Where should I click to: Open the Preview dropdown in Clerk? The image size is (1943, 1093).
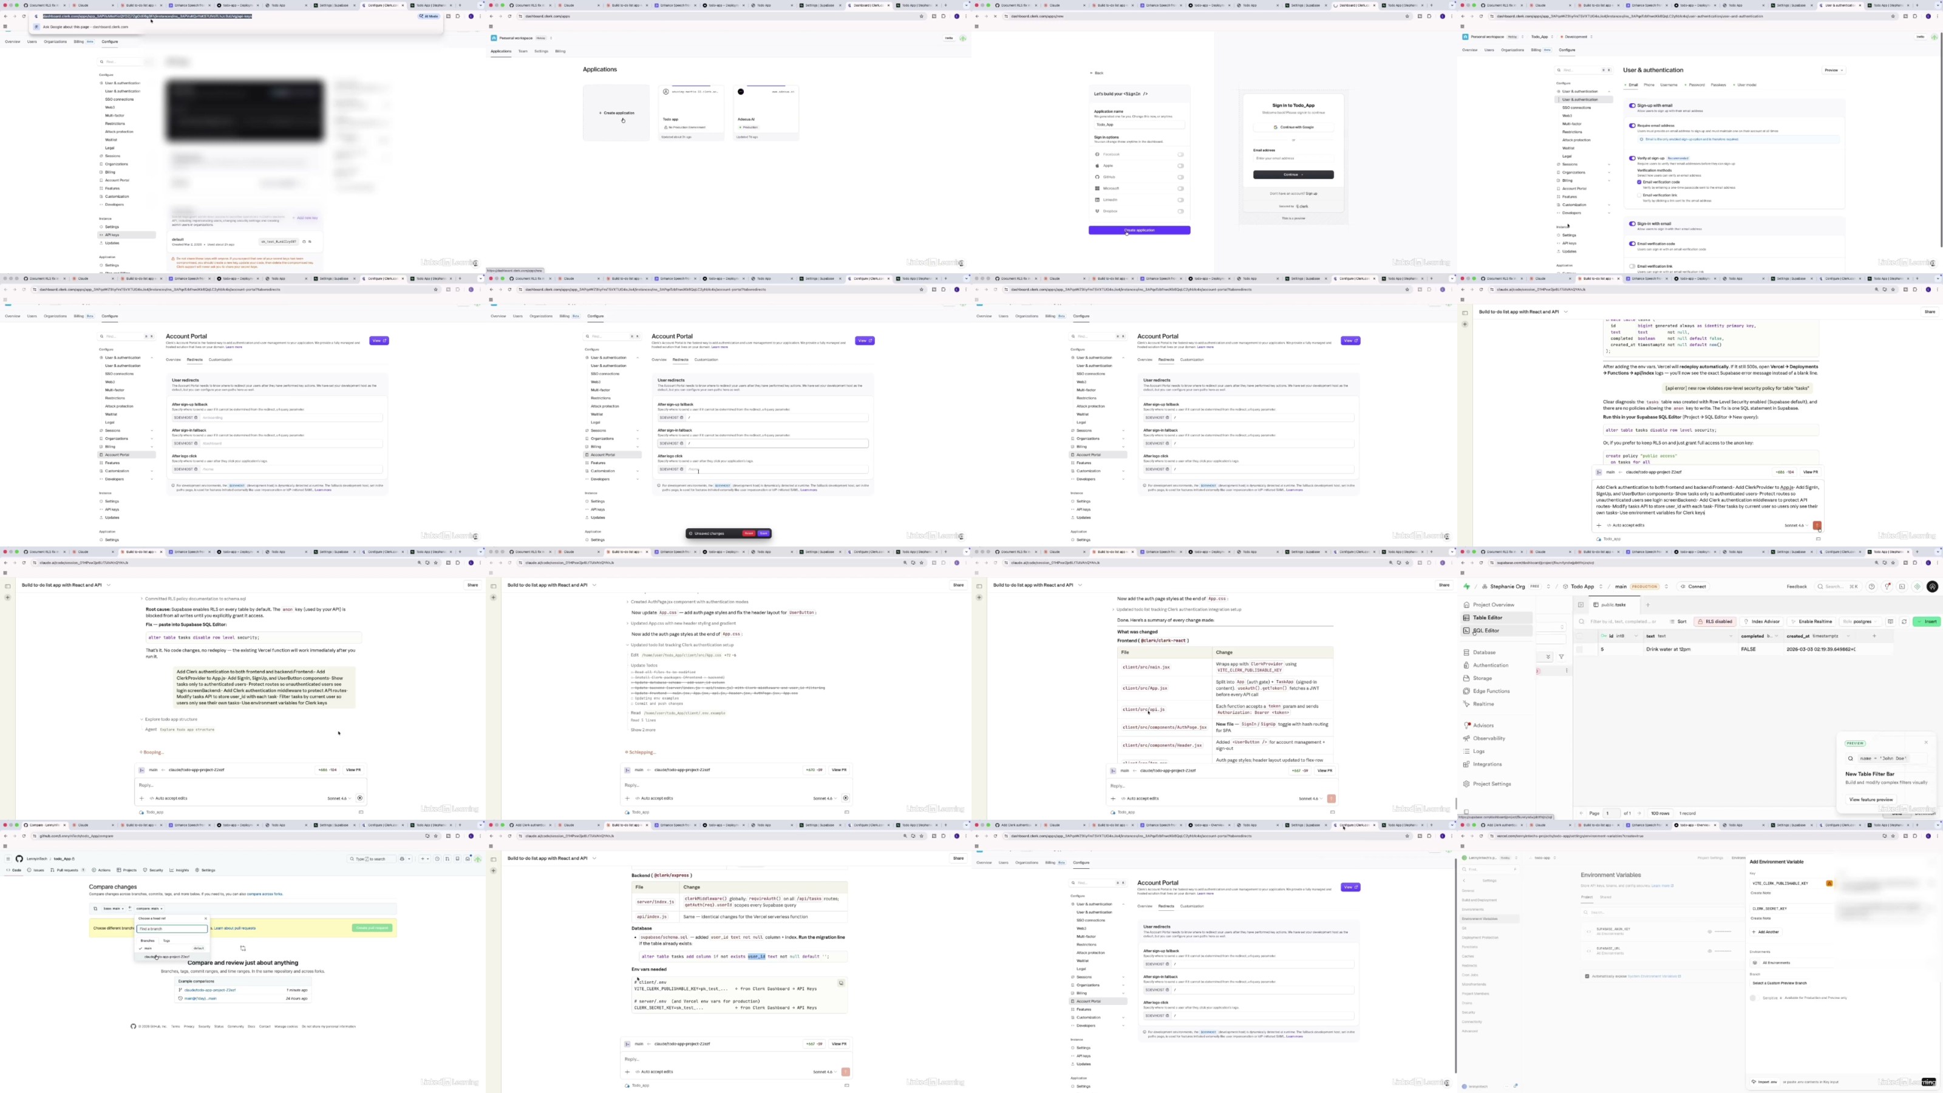click(1834, 70)
